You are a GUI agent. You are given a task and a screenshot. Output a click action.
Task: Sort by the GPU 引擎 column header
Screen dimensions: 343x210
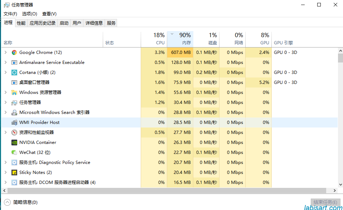coord(284,43)
